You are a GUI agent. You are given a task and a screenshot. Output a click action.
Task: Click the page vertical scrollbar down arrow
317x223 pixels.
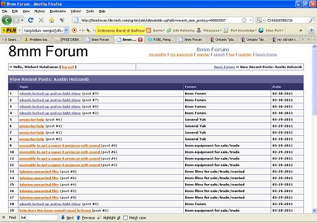pyautogui.click(x=315, y=211)
